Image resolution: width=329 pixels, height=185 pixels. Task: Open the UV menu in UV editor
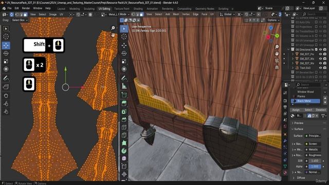(x=61, y=14)
